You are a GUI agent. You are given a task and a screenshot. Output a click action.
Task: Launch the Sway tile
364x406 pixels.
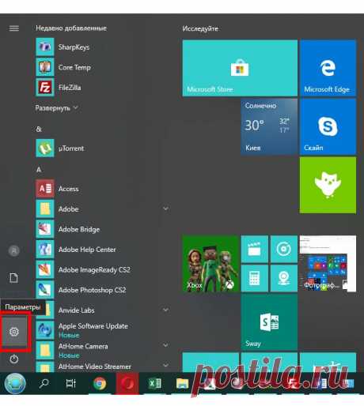pyautogui.click(x=269, y=322)
